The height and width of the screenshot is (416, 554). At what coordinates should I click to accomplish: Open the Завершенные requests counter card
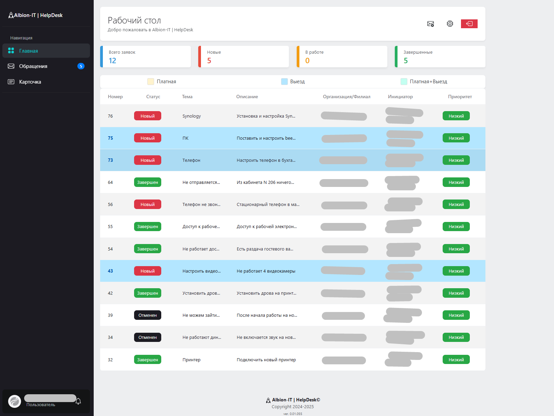440,57
